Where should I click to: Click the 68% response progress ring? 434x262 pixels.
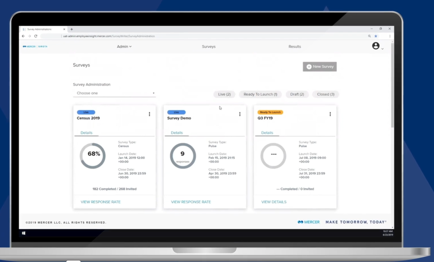[92, 154]
